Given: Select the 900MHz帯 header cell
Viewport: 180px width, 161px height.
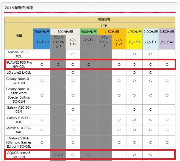Looking at the screenshot, I should (89, 32).
